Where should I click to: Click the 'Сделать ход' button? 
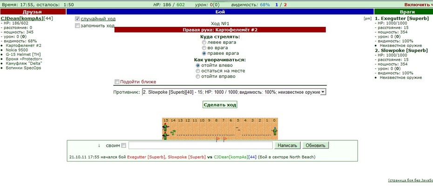pos(220,104)
